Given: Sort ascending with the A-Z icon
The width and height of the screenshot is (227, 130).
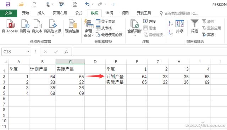Looking at the screenshot, I should (x=171, y=23).
